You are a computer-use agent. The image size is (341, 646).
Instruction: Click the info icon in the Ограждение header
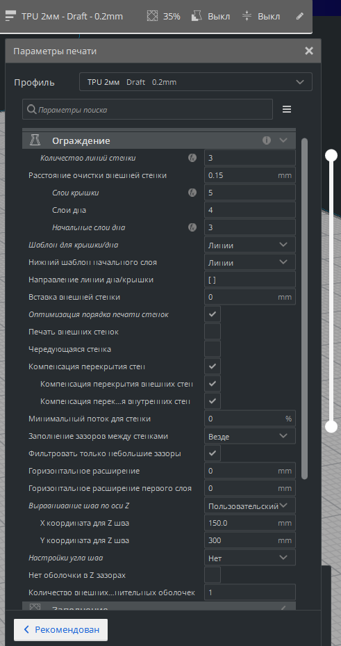[x=267, y=140]
